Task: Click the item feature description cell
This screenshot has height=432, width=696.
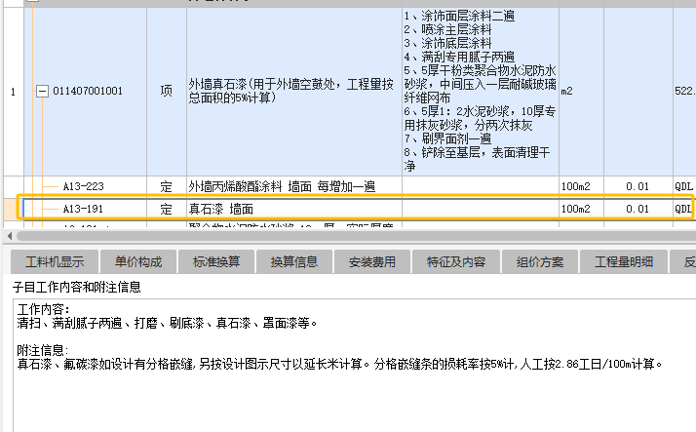Action: click(481, 91)
